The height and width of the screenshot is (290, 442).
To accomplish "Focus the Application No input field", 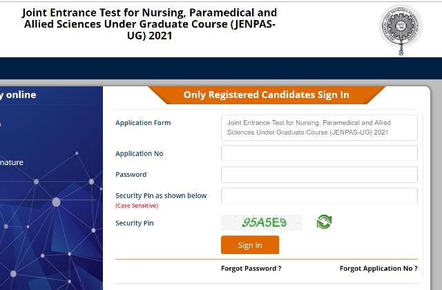I will tap(319, 153).
